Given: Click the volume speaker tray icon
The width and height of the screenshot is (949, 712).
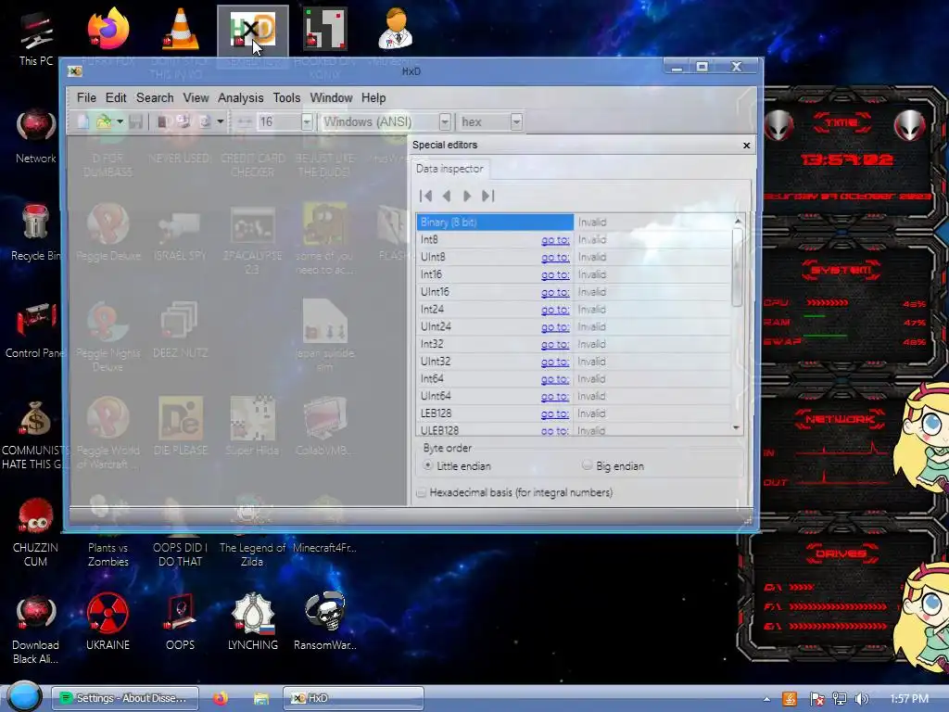Looking at the screenshot, I should (x=861, y=699).
